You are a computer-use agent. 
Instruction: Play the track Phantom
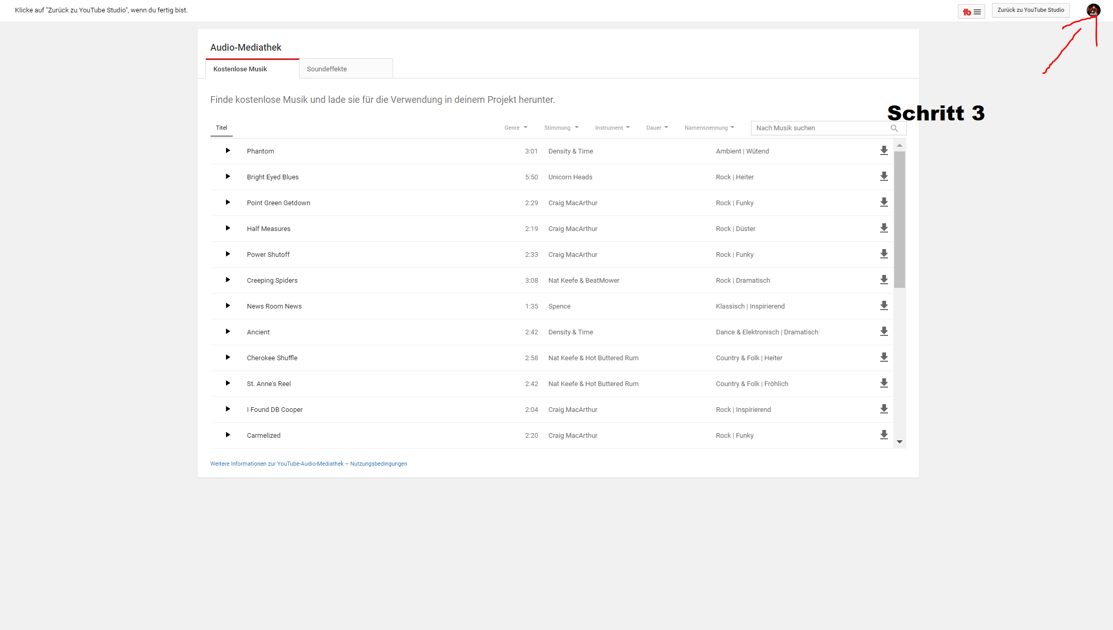tap(228, 151)
